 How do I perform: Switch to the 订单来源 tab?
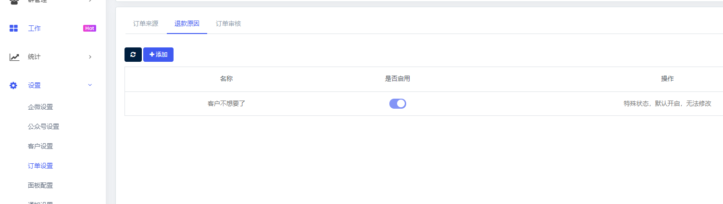[146, 23]
